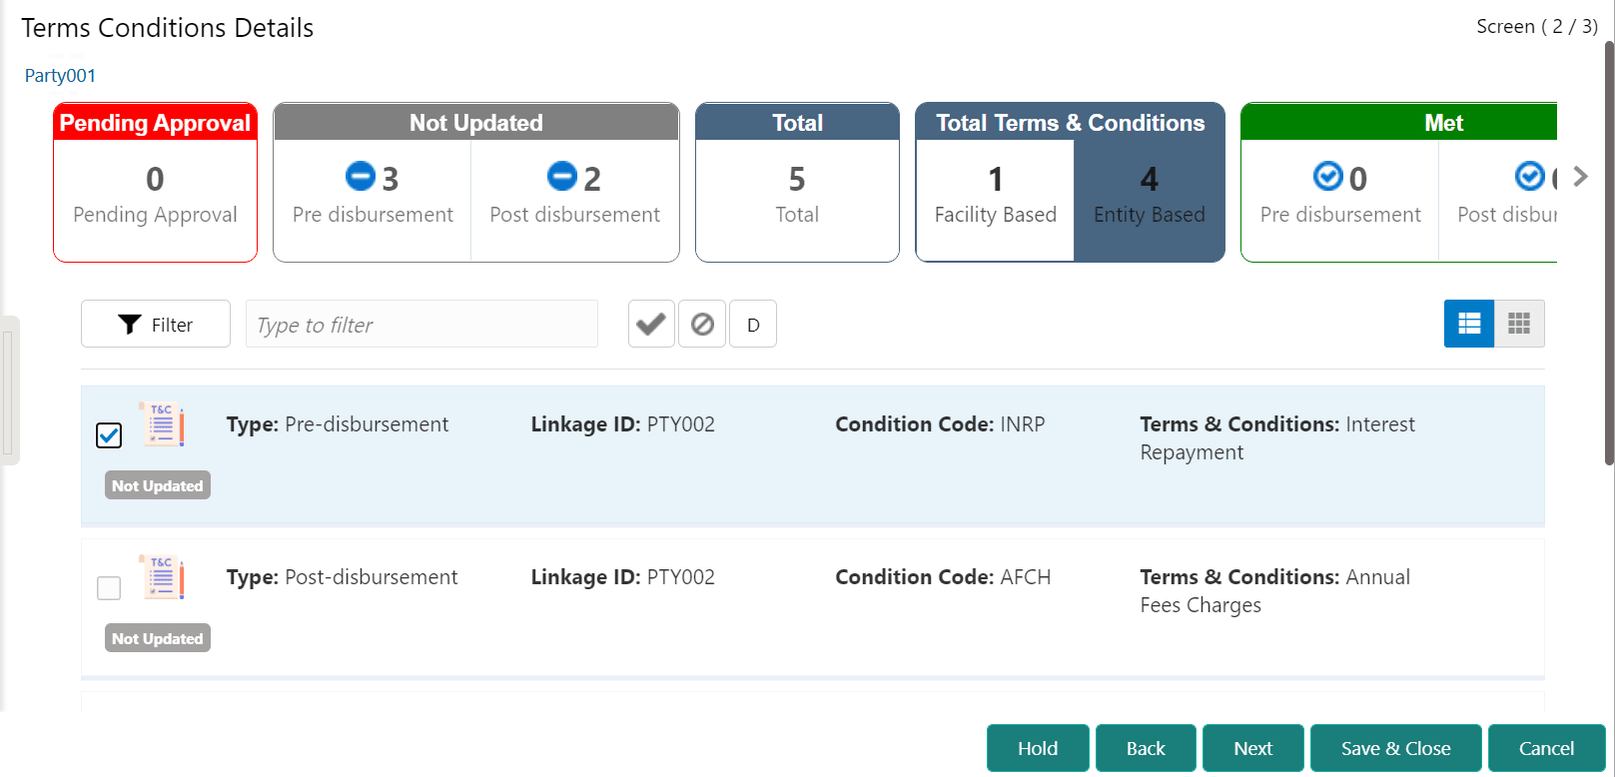Open the Party001 link

click(x=60, y=76)
